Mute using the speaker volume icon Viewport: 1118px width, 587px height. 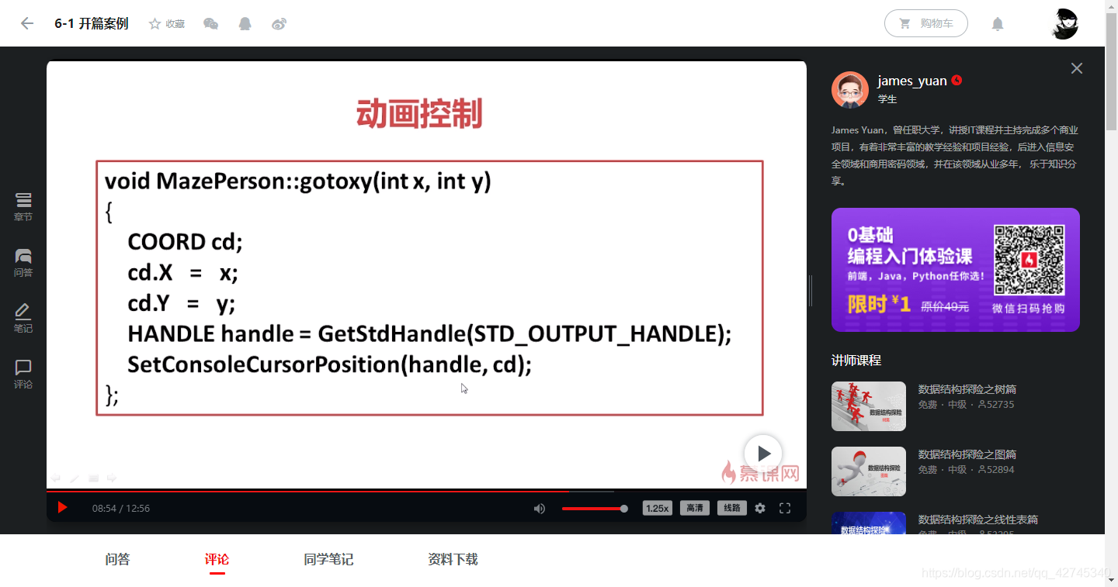(540, 509)
